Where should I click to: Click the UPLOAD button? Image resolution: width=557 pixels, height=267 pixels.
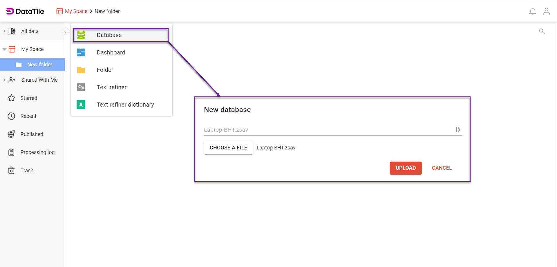point(406,168)
